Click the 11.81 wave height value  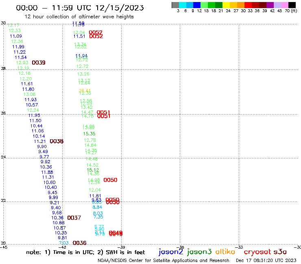tap(95, 196)
